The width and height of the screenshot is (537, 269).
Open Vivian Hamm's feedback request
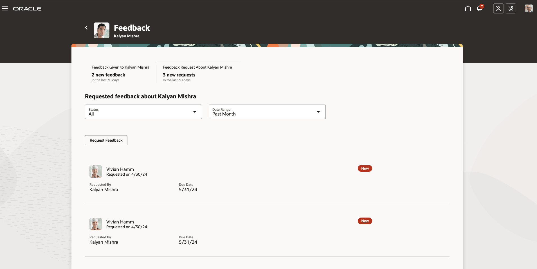click(120, 169)
